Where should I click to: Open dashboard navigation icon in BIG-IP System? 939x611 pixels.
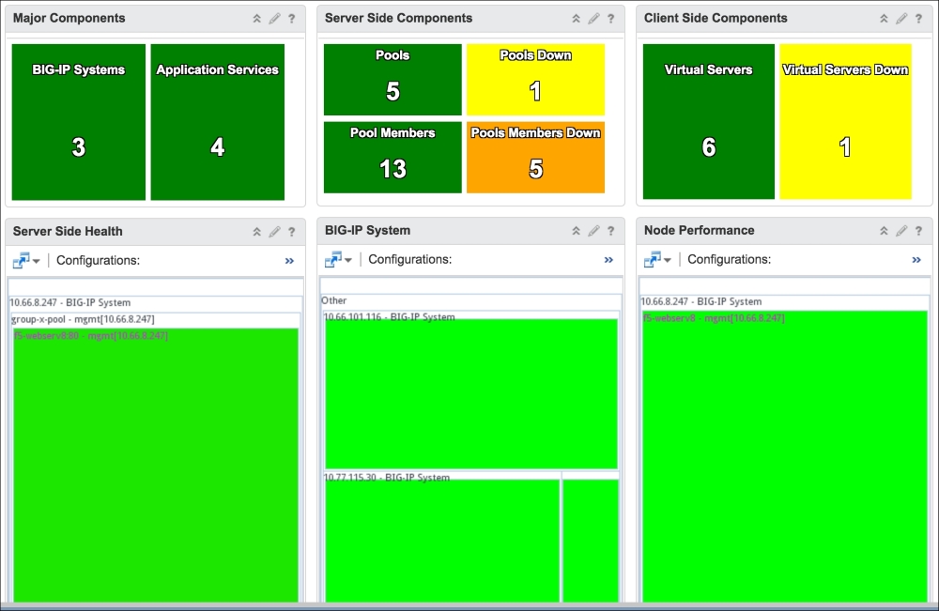coord(333,259)
